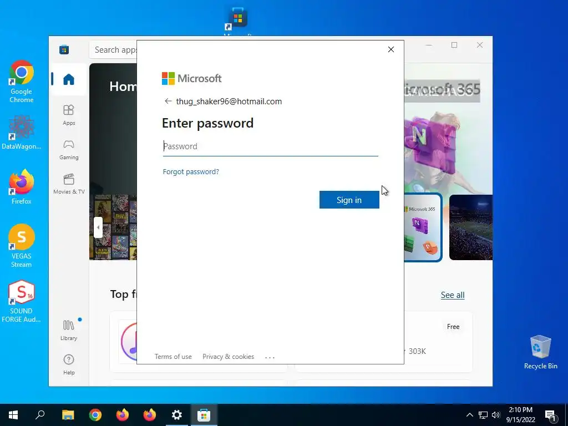Open taskbar search magnifier
Screen dimensions: 568x426
tap(40, 415)
